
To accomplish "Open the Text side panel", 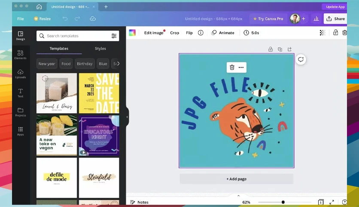I will 20,93.
